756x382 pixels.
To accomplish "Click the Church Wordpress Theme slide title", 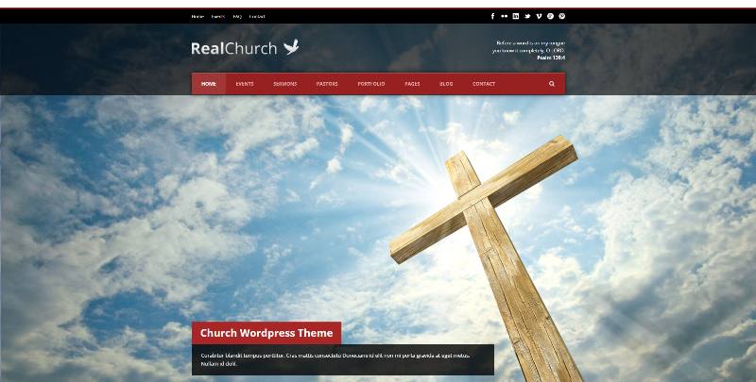I will (x=266, y=333).
